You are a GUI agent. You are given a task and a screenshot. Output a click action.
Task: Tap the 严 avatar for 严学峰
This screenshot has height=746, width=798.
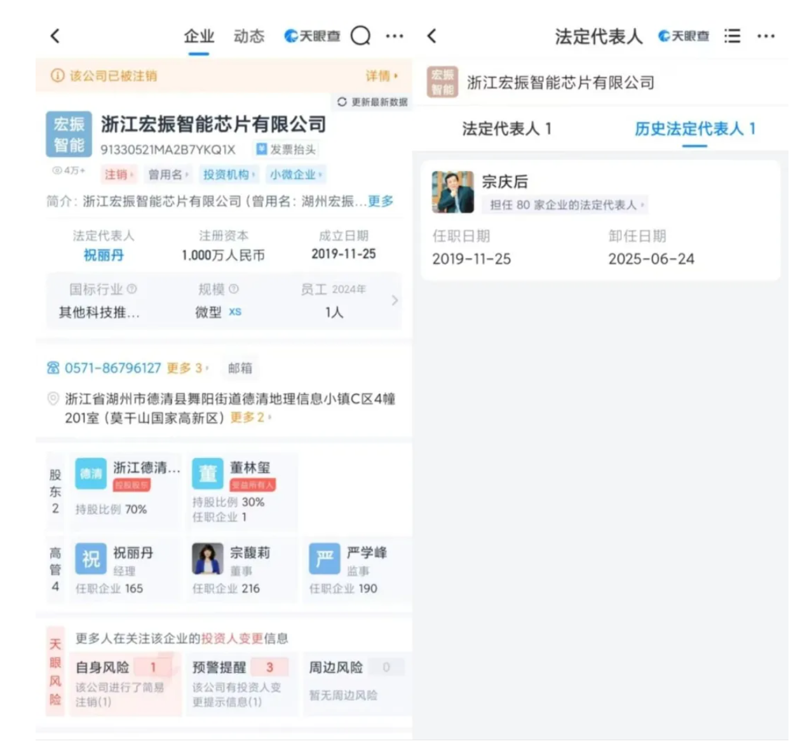pos(325,559)
